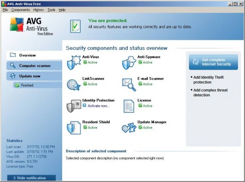Click the Last update date value
Viewport: 245px width, 182px height.
(x=40, y=151)
